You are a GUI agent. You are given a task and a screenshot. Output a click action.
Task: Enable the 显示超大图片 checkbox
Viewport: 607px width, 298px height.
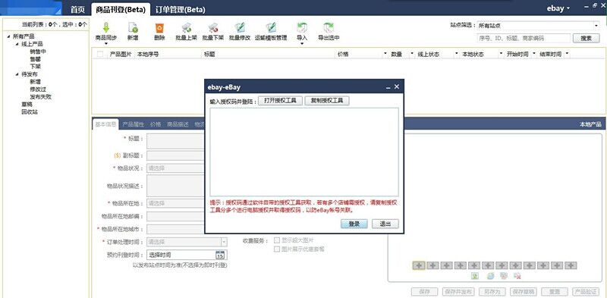pyautogui.click(x=277, y=240)
